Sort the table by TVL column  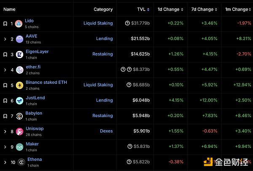[141, 9]
